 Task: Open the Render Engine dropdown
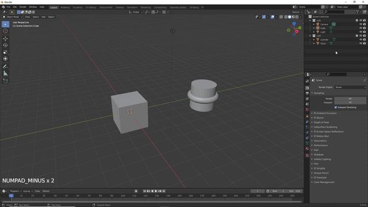click(x=350, y=87)
